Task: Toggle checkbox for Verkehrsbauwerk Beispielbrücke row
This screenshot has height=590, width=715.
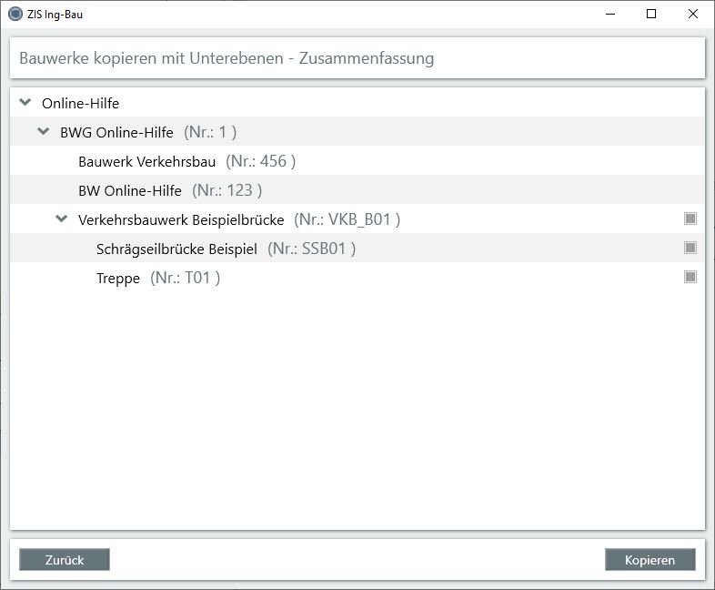Action: tap(690, 219)
